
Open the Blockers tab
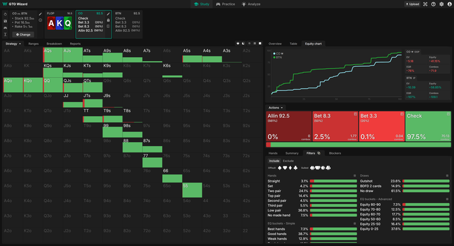pos(335,153)
